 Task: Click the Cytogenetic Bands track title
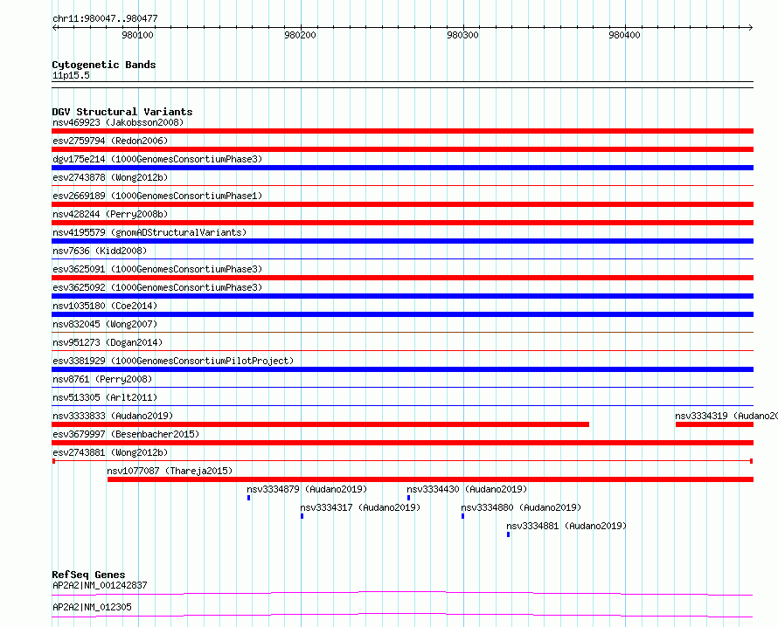[x=104, y=65]
